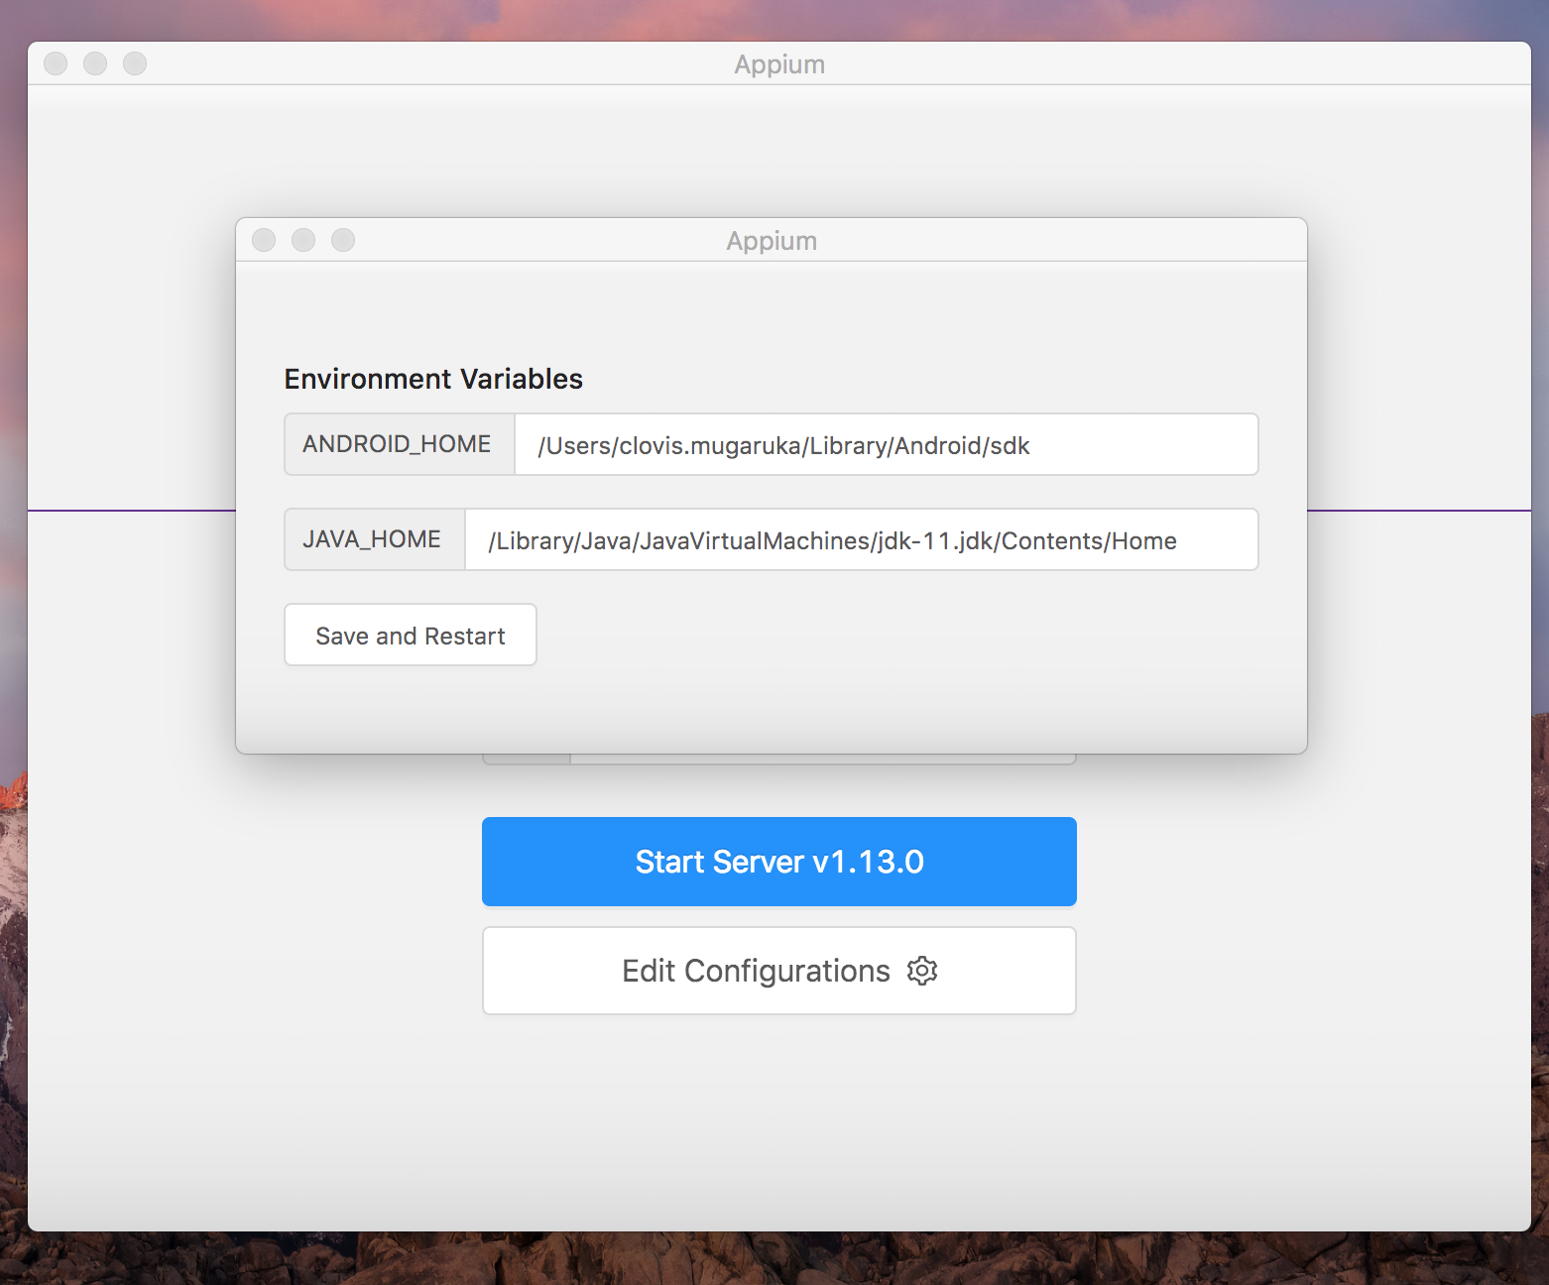Close the main Appium window

(56, 63)
